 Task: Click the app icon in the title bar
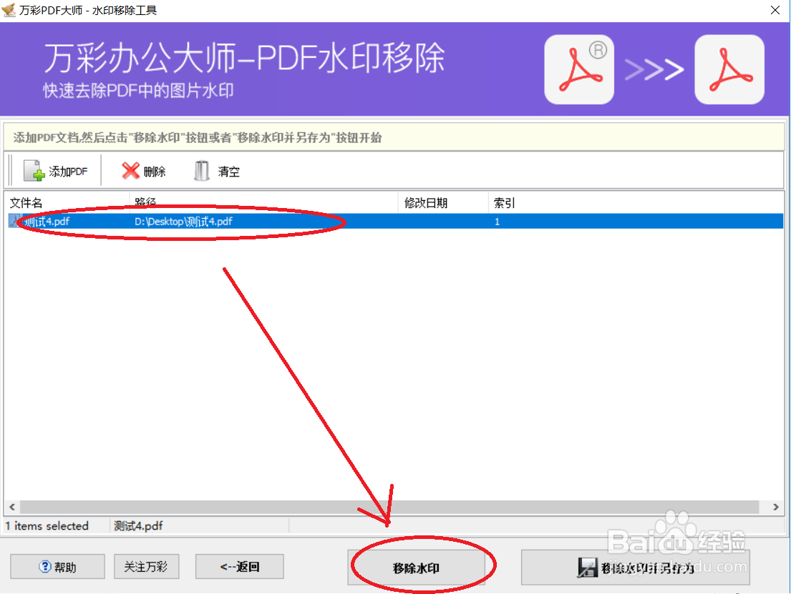coord(9,9)
